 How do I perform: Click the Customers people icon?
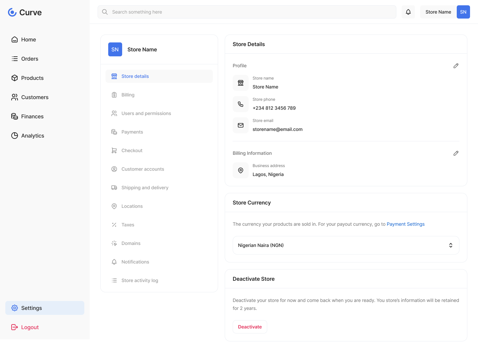pyautogui.click(x=15, y=97)
